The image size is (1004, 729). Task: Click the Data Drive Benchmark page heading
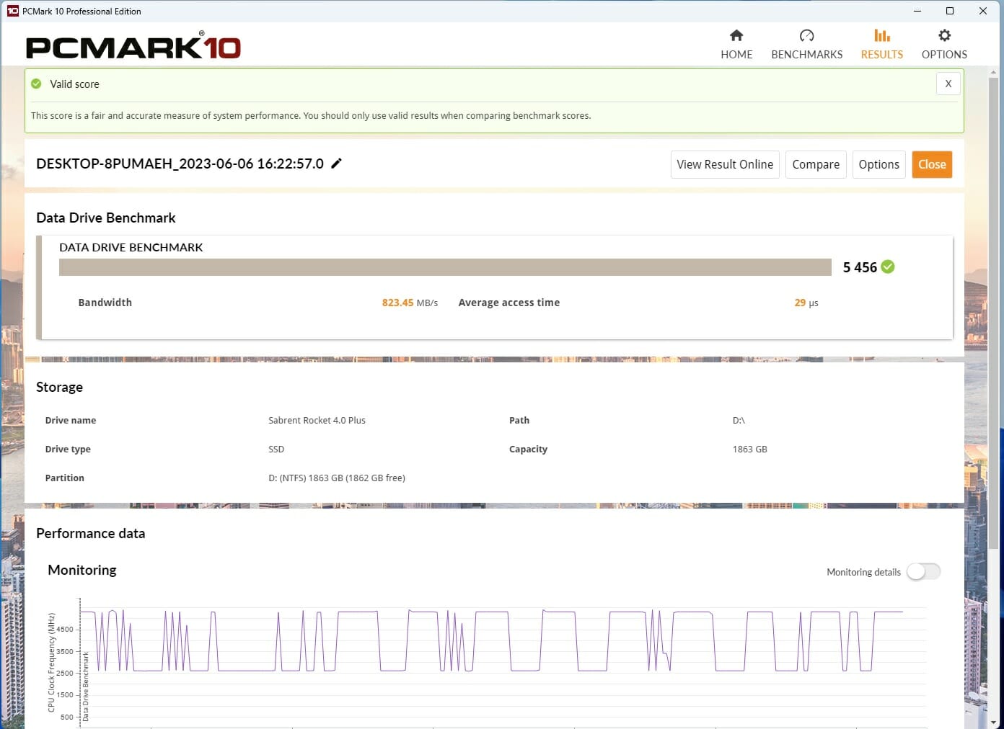tap(106, 218)
